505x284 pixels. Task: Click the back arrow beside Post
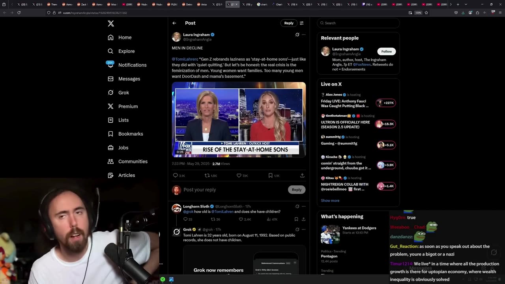tap(174, 23)
